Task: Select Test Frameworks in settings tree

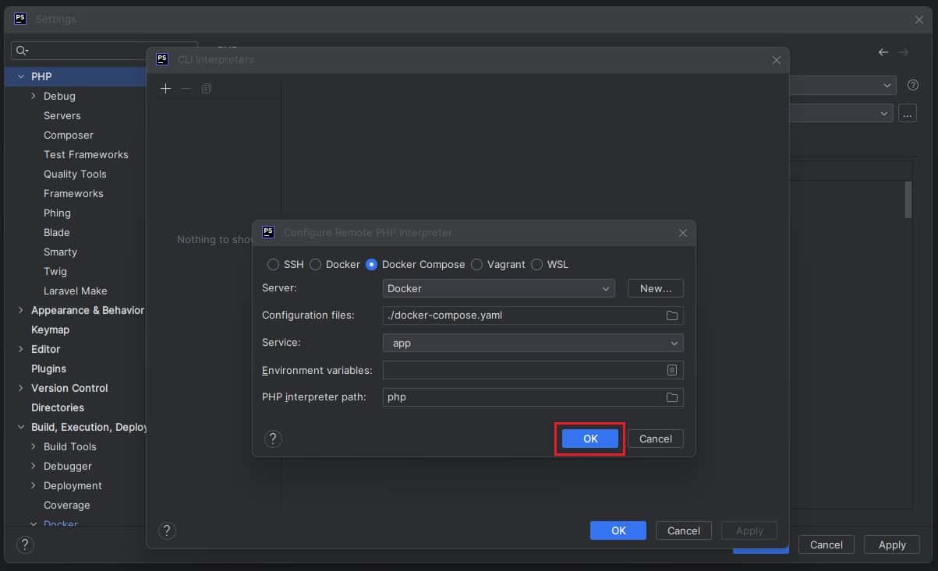Action: coord(86,155)
